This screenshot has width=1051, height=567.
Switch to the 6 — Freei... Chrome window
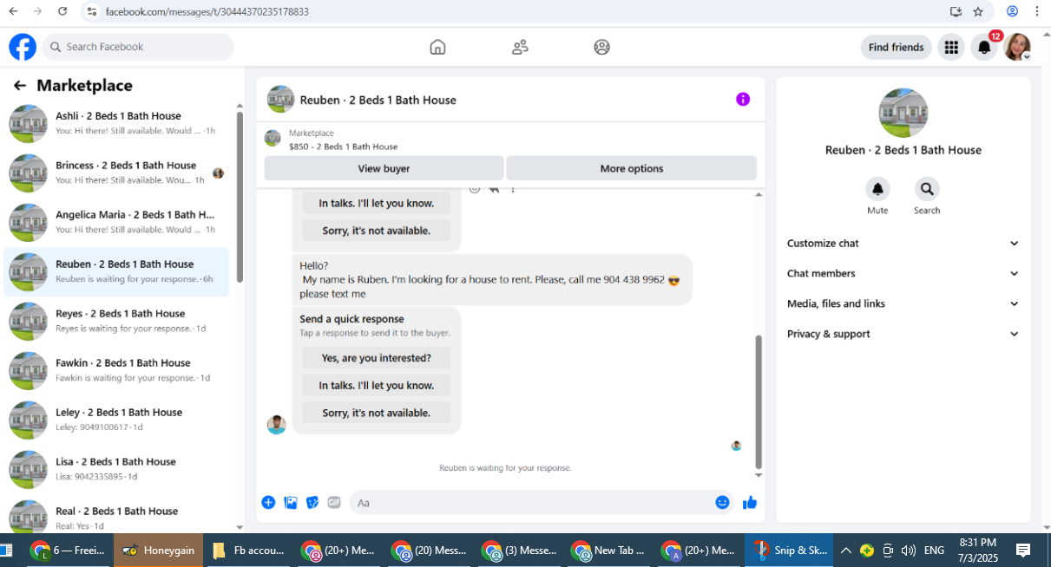[x=68, y=550]
